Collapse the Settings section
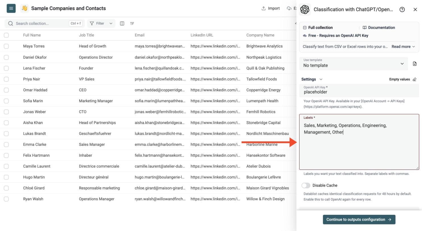422x231 pixels. click(x=312, y=79)
